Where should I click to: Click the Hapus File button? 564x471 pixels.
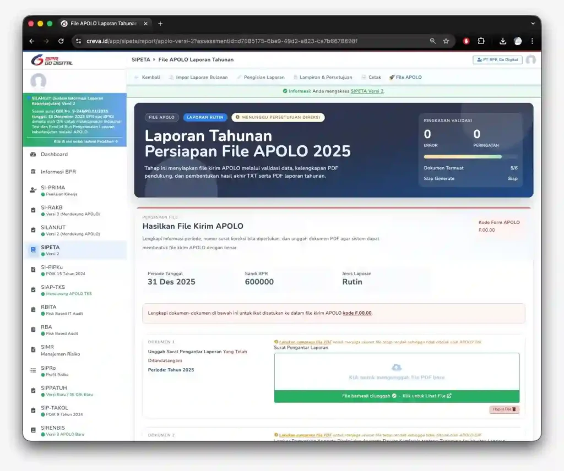(x=504, y=409)
